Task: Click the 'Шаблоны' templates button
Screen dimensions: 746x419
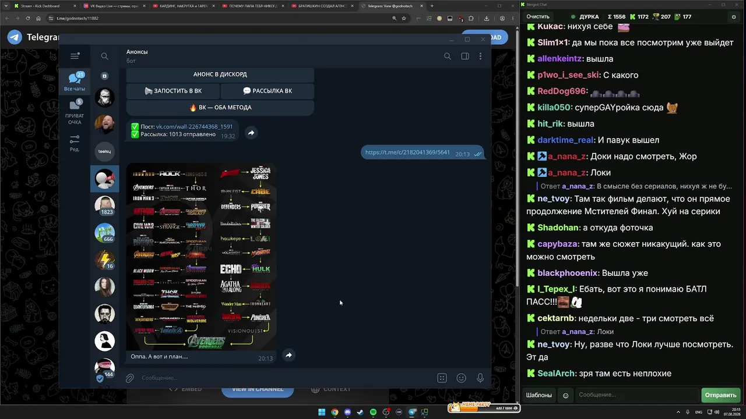Action: click(539, 395)
